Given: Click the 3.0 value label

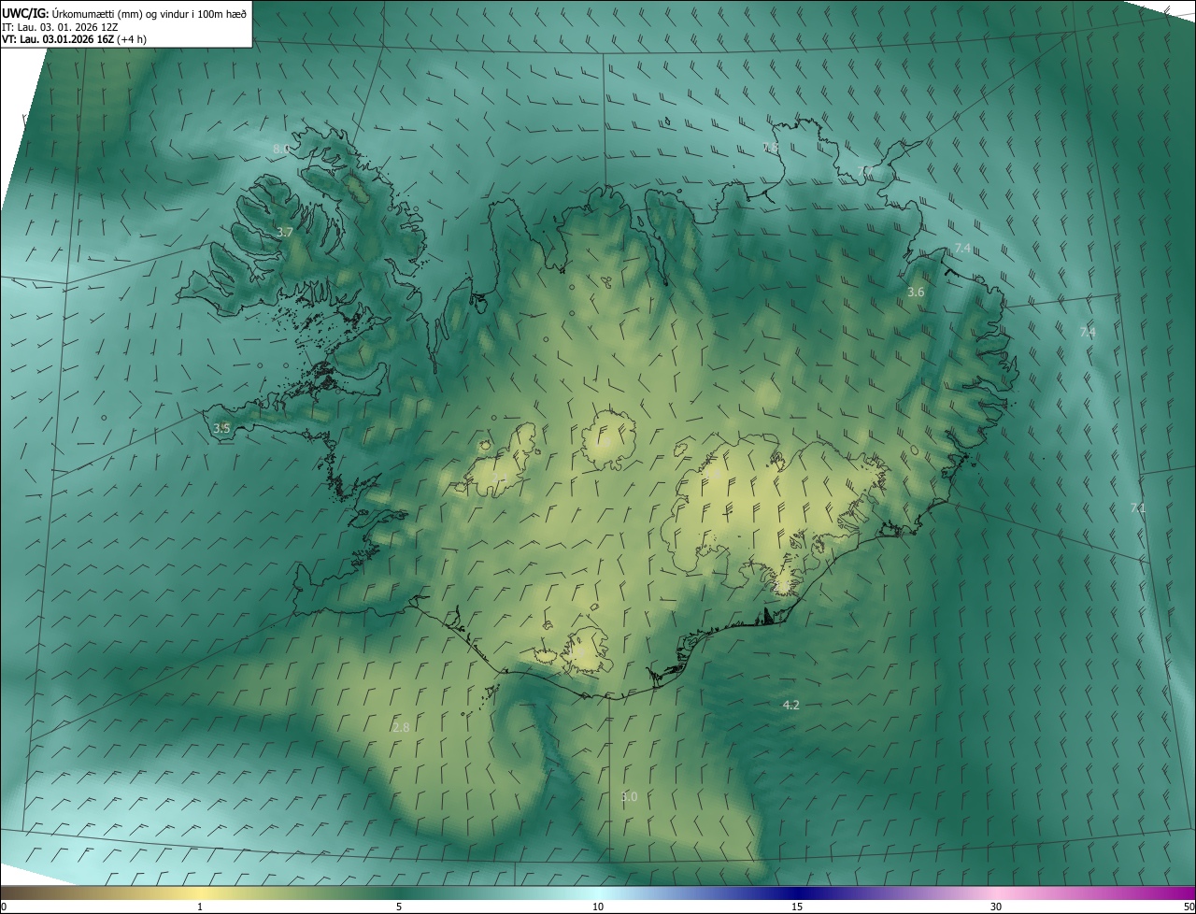Looking at the screenshot, I should [629, 797].
